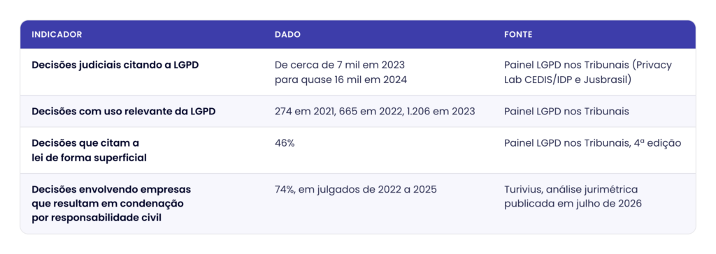Click 'que resultam em condenação' text line
Image resolution: width=716 pixels, height=254 pixels.
pos(108,204)
